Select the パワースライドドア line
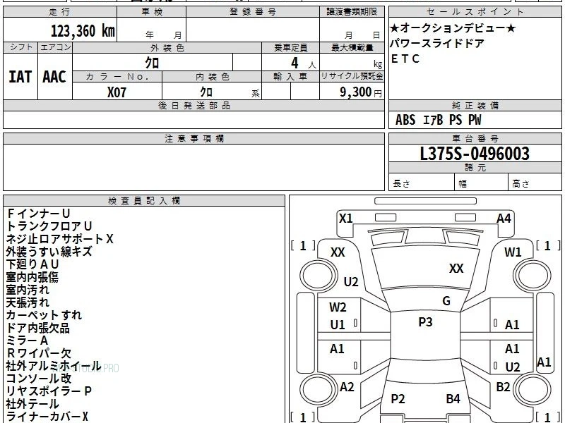This screenshot has width=565, height=423. (x=437, y=44)
